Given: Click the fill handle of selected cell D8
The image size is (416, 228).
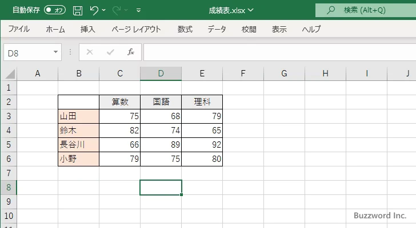Looking at the screenshot, I should (182, 195).
